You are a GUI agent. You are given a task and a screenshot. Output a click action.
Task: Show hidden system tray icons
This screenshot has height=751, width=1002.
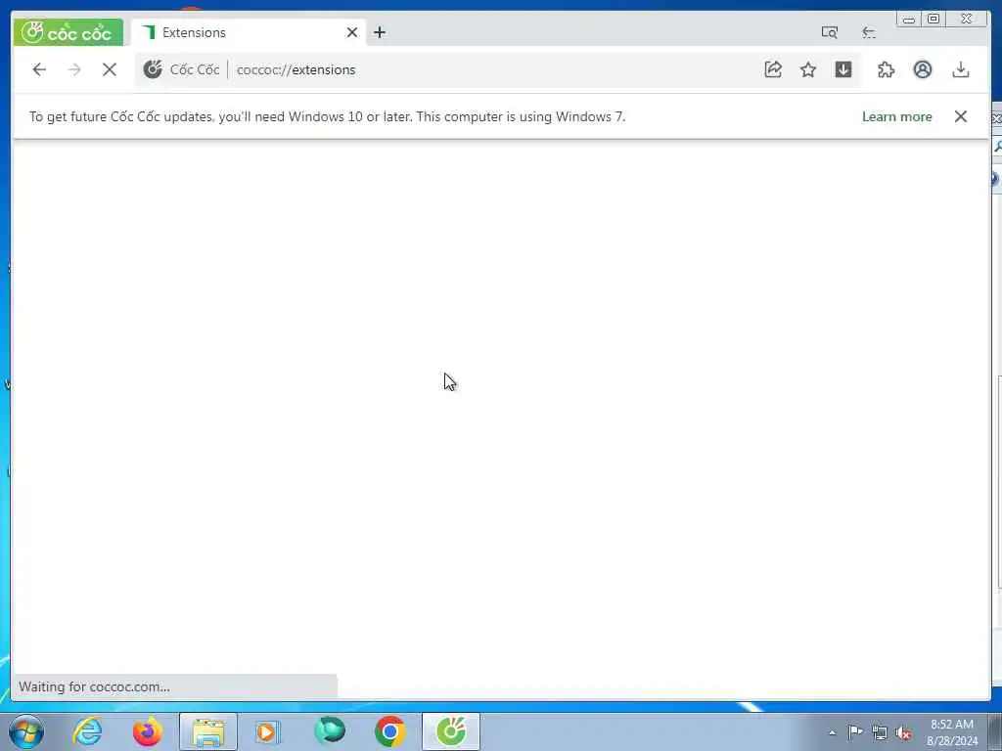pyautogui.click(x=832, y=732)
